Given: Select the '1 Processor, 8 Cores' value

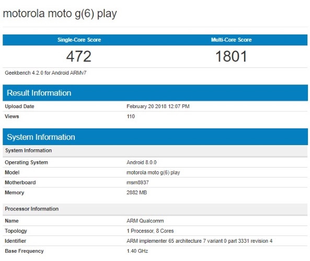Looking at the screenshot, I should pyautogui.click(x=150, y=231).
